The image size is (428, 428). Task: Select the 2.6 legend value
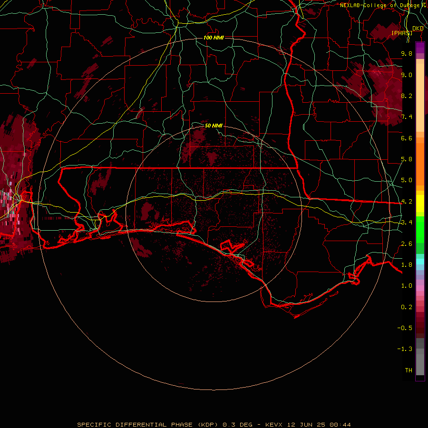coord(407,244)
